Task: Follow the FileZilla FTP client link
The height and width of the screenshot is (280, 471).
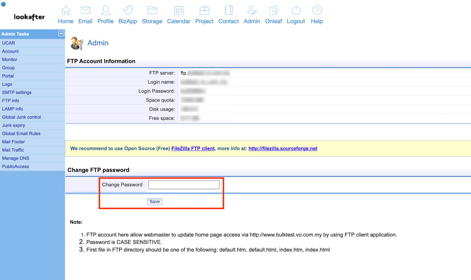Action: pos(193,148)
